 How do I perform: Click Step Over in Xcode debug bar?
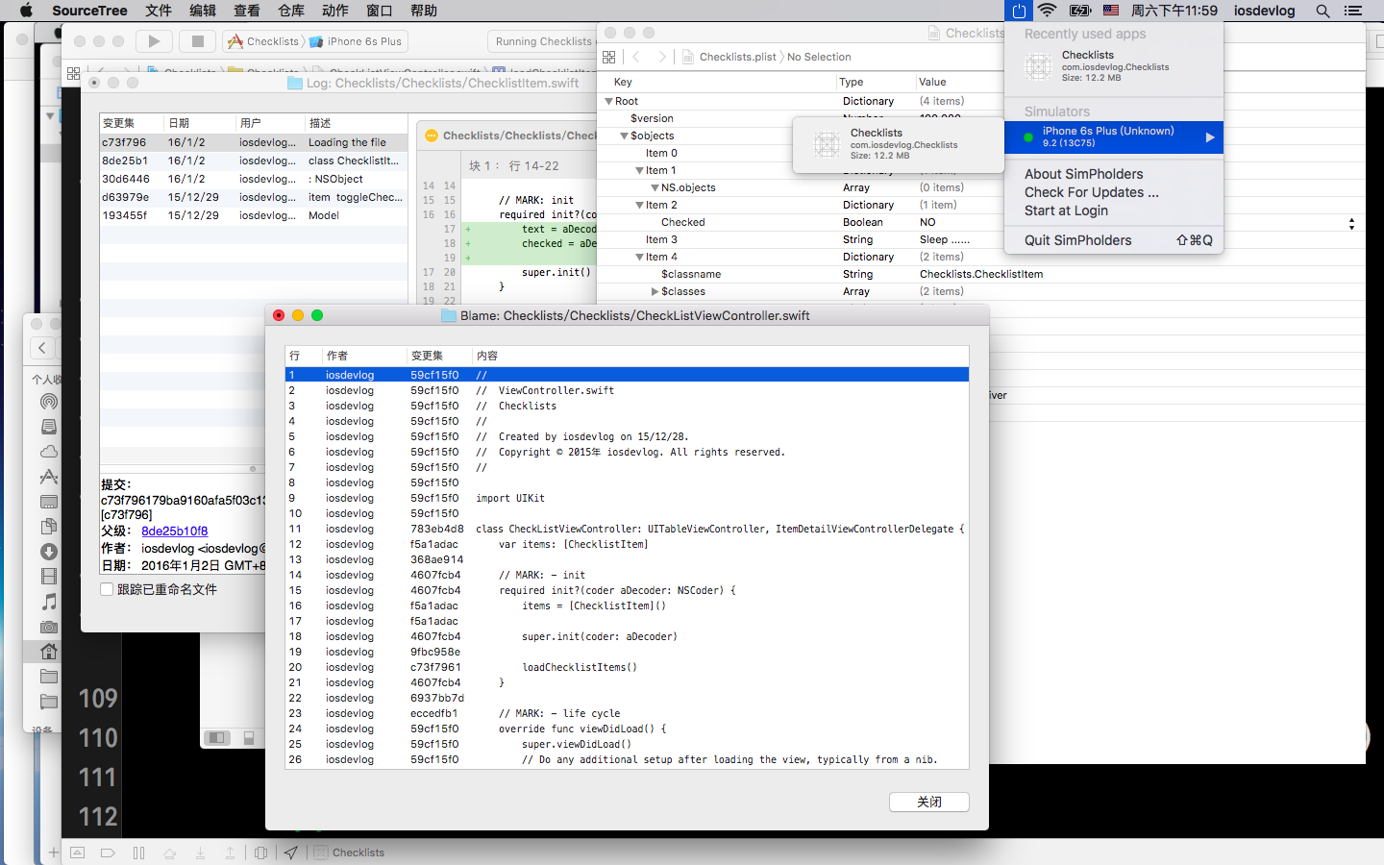coord(169,853)
